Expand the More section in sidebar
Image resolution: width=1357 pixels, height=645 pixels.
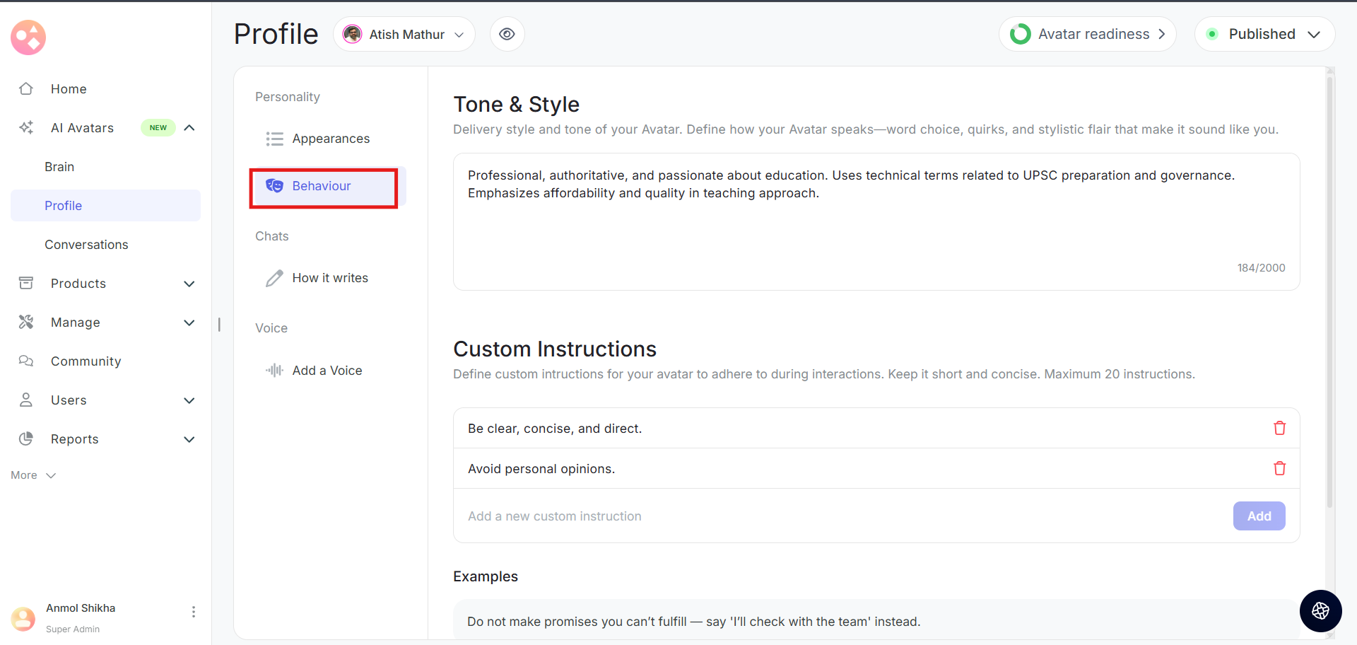coord(33,475)
